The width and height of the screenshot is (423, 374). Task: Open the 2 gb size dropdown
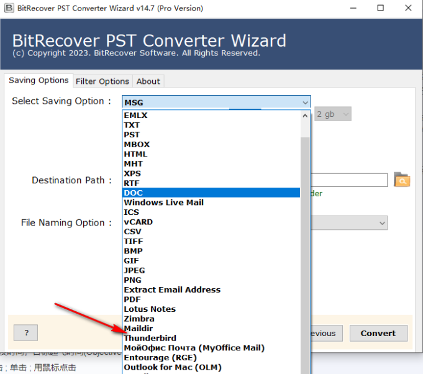click(x=333, y=114)
